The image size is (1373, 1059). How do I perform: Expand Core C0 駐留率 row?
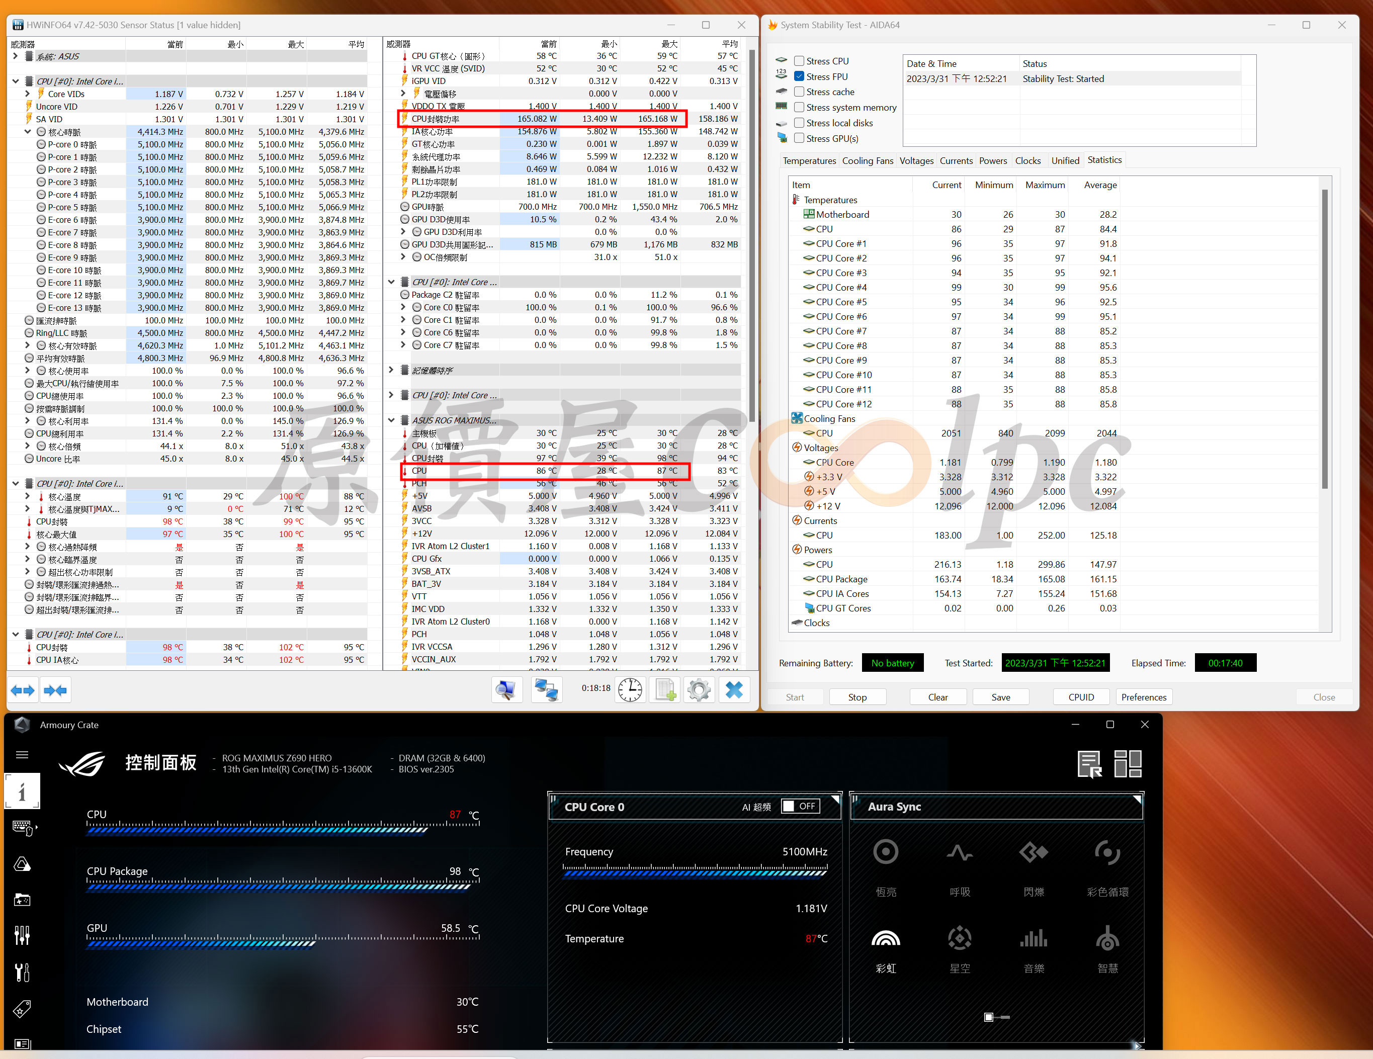[403, 307]
